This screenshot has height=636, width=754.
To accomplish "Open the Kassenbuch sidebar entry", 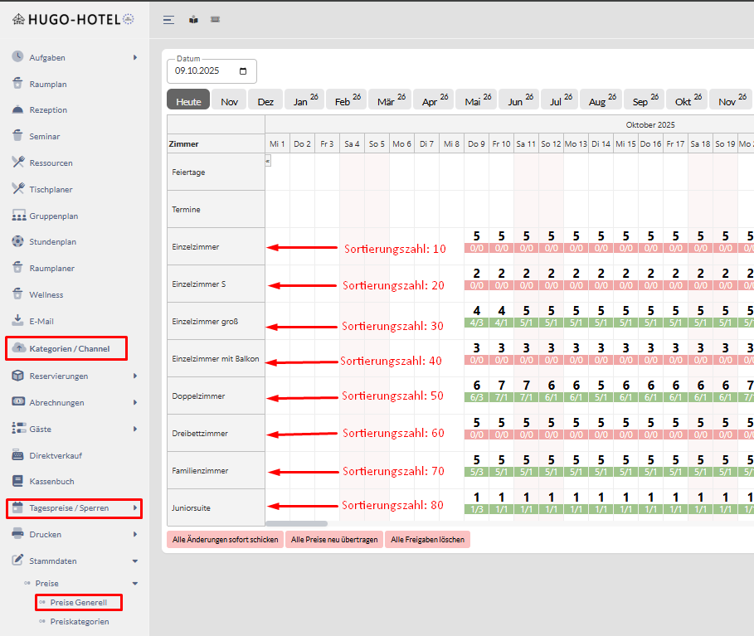I will [x=51, y=481].
